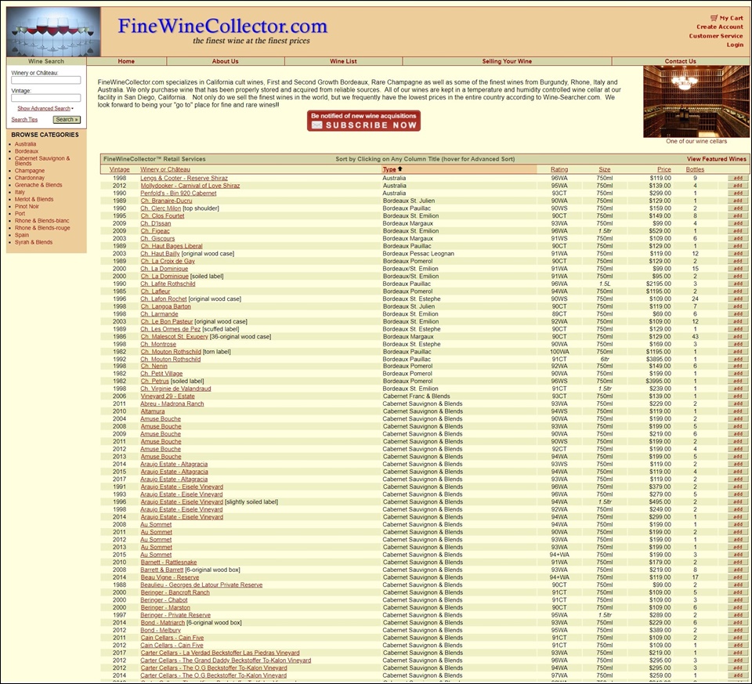The height and width of the screenshot is (684, 752).
Task: Open the Customer Service link
Action: (x=715, y=36)
